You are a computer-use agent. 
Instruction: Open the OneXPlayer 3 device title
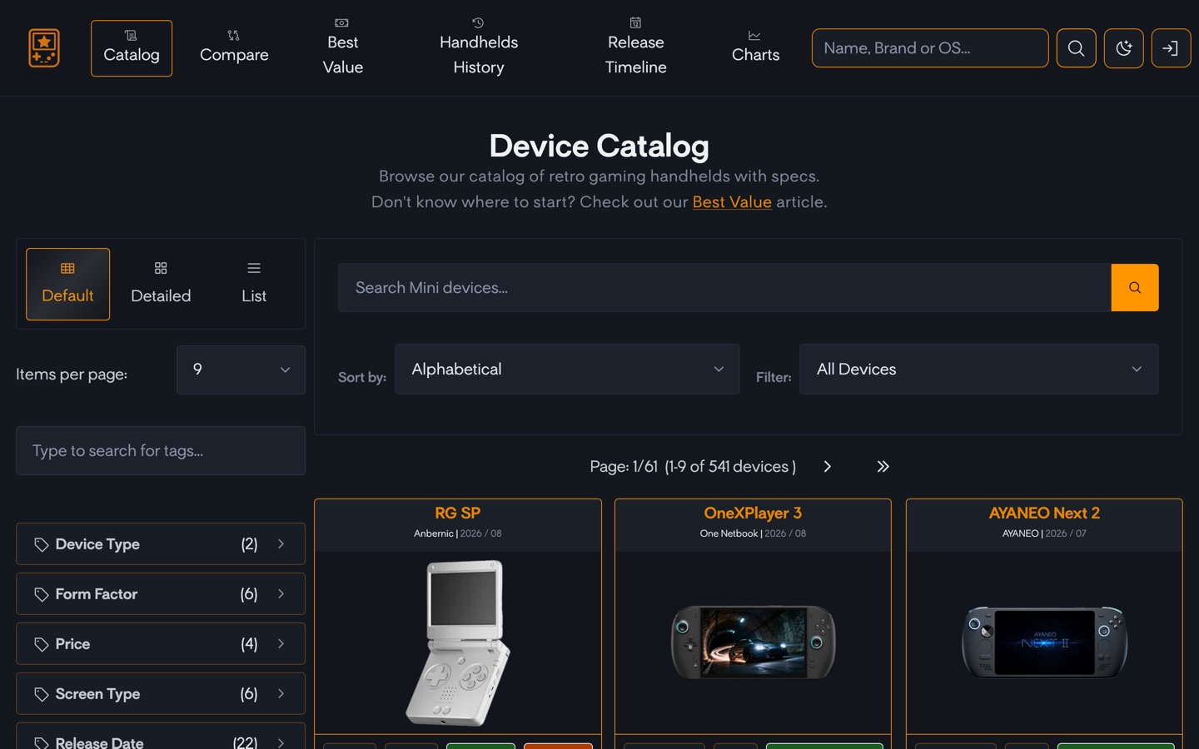coord(753,513)
